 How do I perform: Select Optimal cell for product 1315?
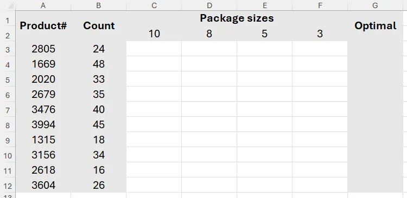click(375, 140)
